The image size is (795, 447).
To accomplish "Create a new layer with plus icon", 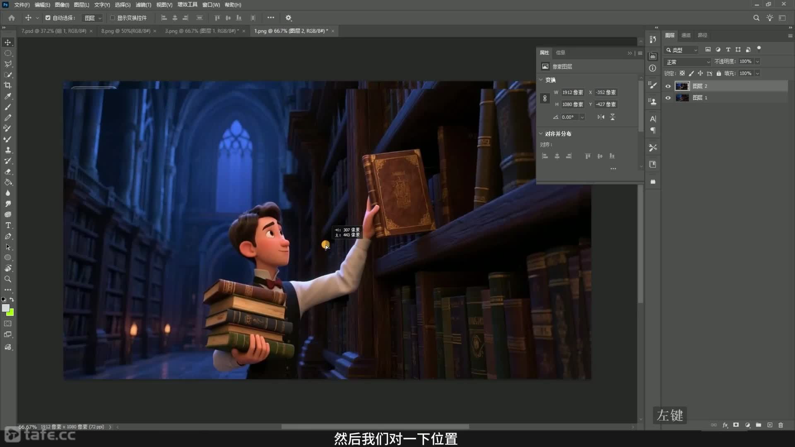I will point(770,425).
